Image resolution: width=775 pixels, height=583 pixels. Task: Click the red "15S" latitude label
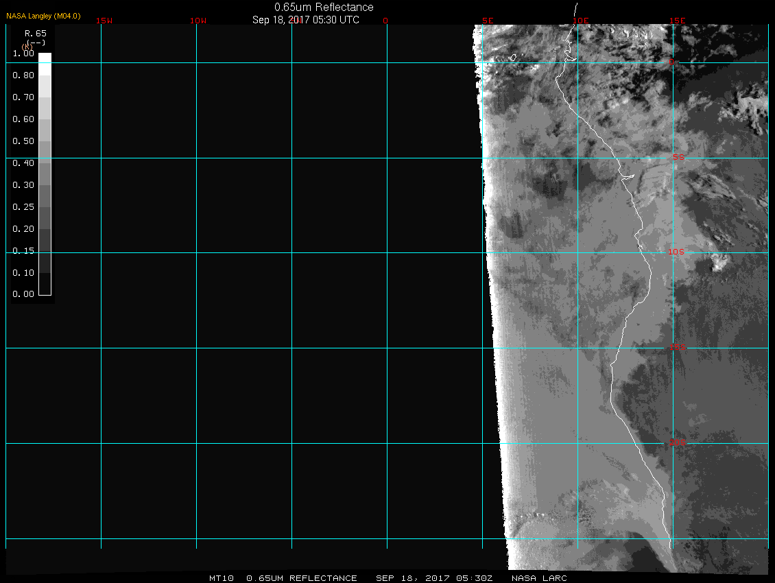pos(678,347)
